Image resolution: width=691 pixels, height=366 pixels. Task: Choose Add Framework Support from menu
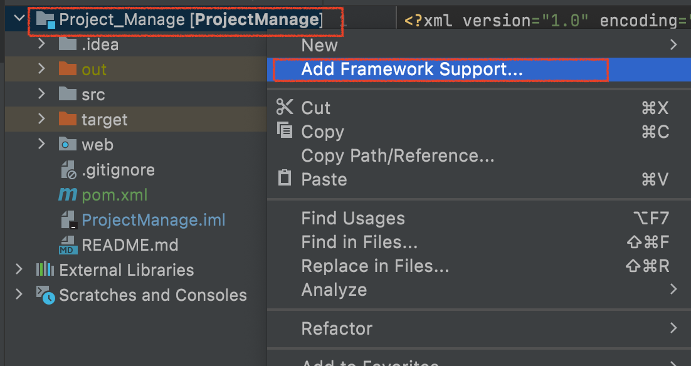411,70
